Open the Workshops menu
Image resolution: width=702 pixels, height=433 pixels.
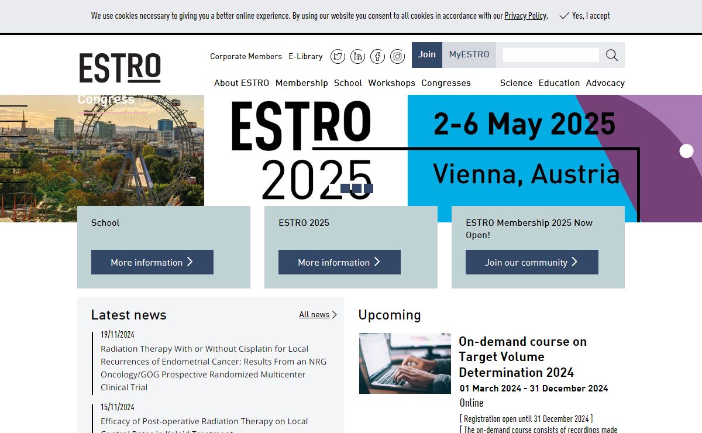pyautogui.click(x=391, y=83)
